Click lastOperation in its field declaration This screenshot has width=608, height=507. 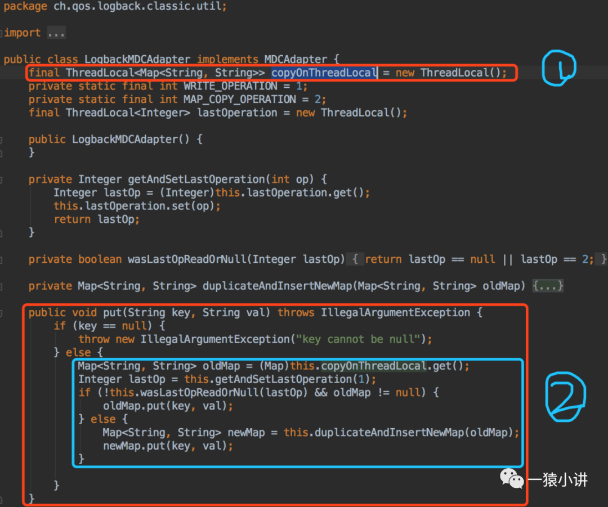click(238, 113)
